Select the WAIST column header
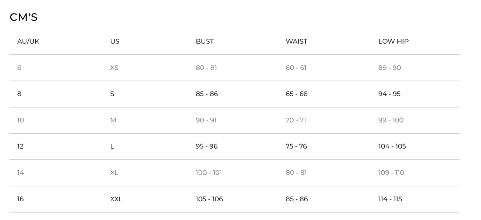 [296, 41]
